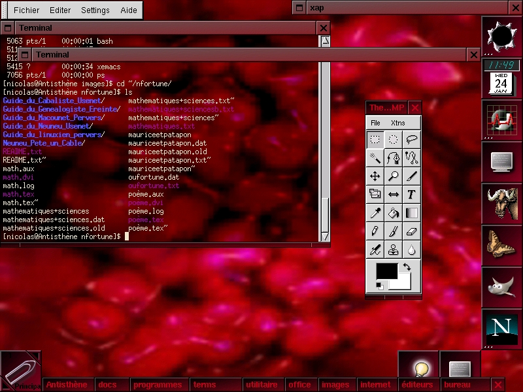Select the elliptical selection tool

[x=393, y=139]
